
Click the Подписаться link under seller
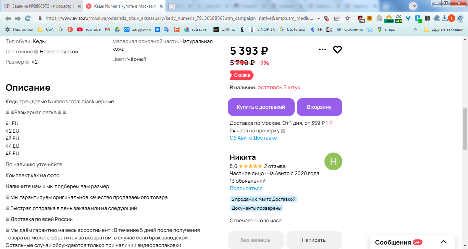click(246, 188)
